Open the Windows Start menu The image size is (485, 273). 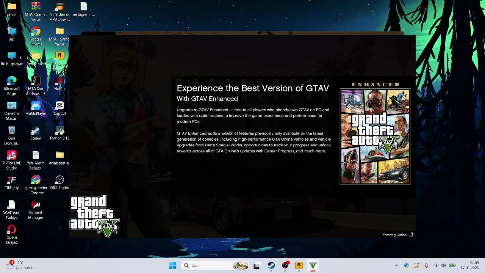[x=172, y=266]
